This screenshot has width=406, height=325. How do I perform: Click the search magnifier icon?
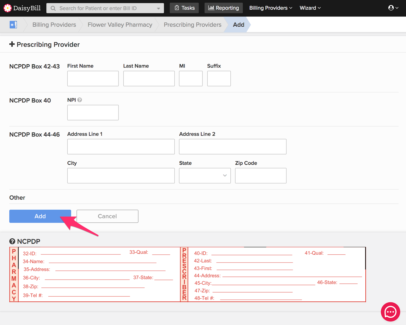53,8
